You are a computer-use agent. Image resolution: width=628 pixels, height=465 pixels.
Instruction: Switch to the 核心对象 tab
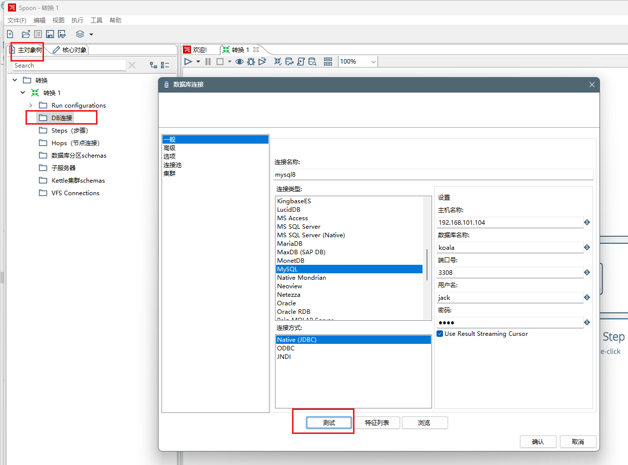point(69,50)
